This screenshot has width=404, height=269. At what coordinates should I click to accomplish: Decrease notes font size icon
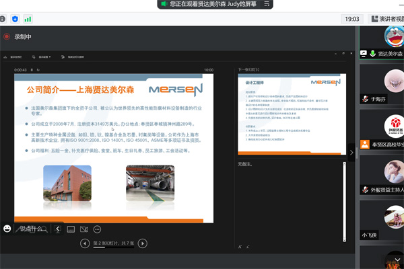coord(248,247)
